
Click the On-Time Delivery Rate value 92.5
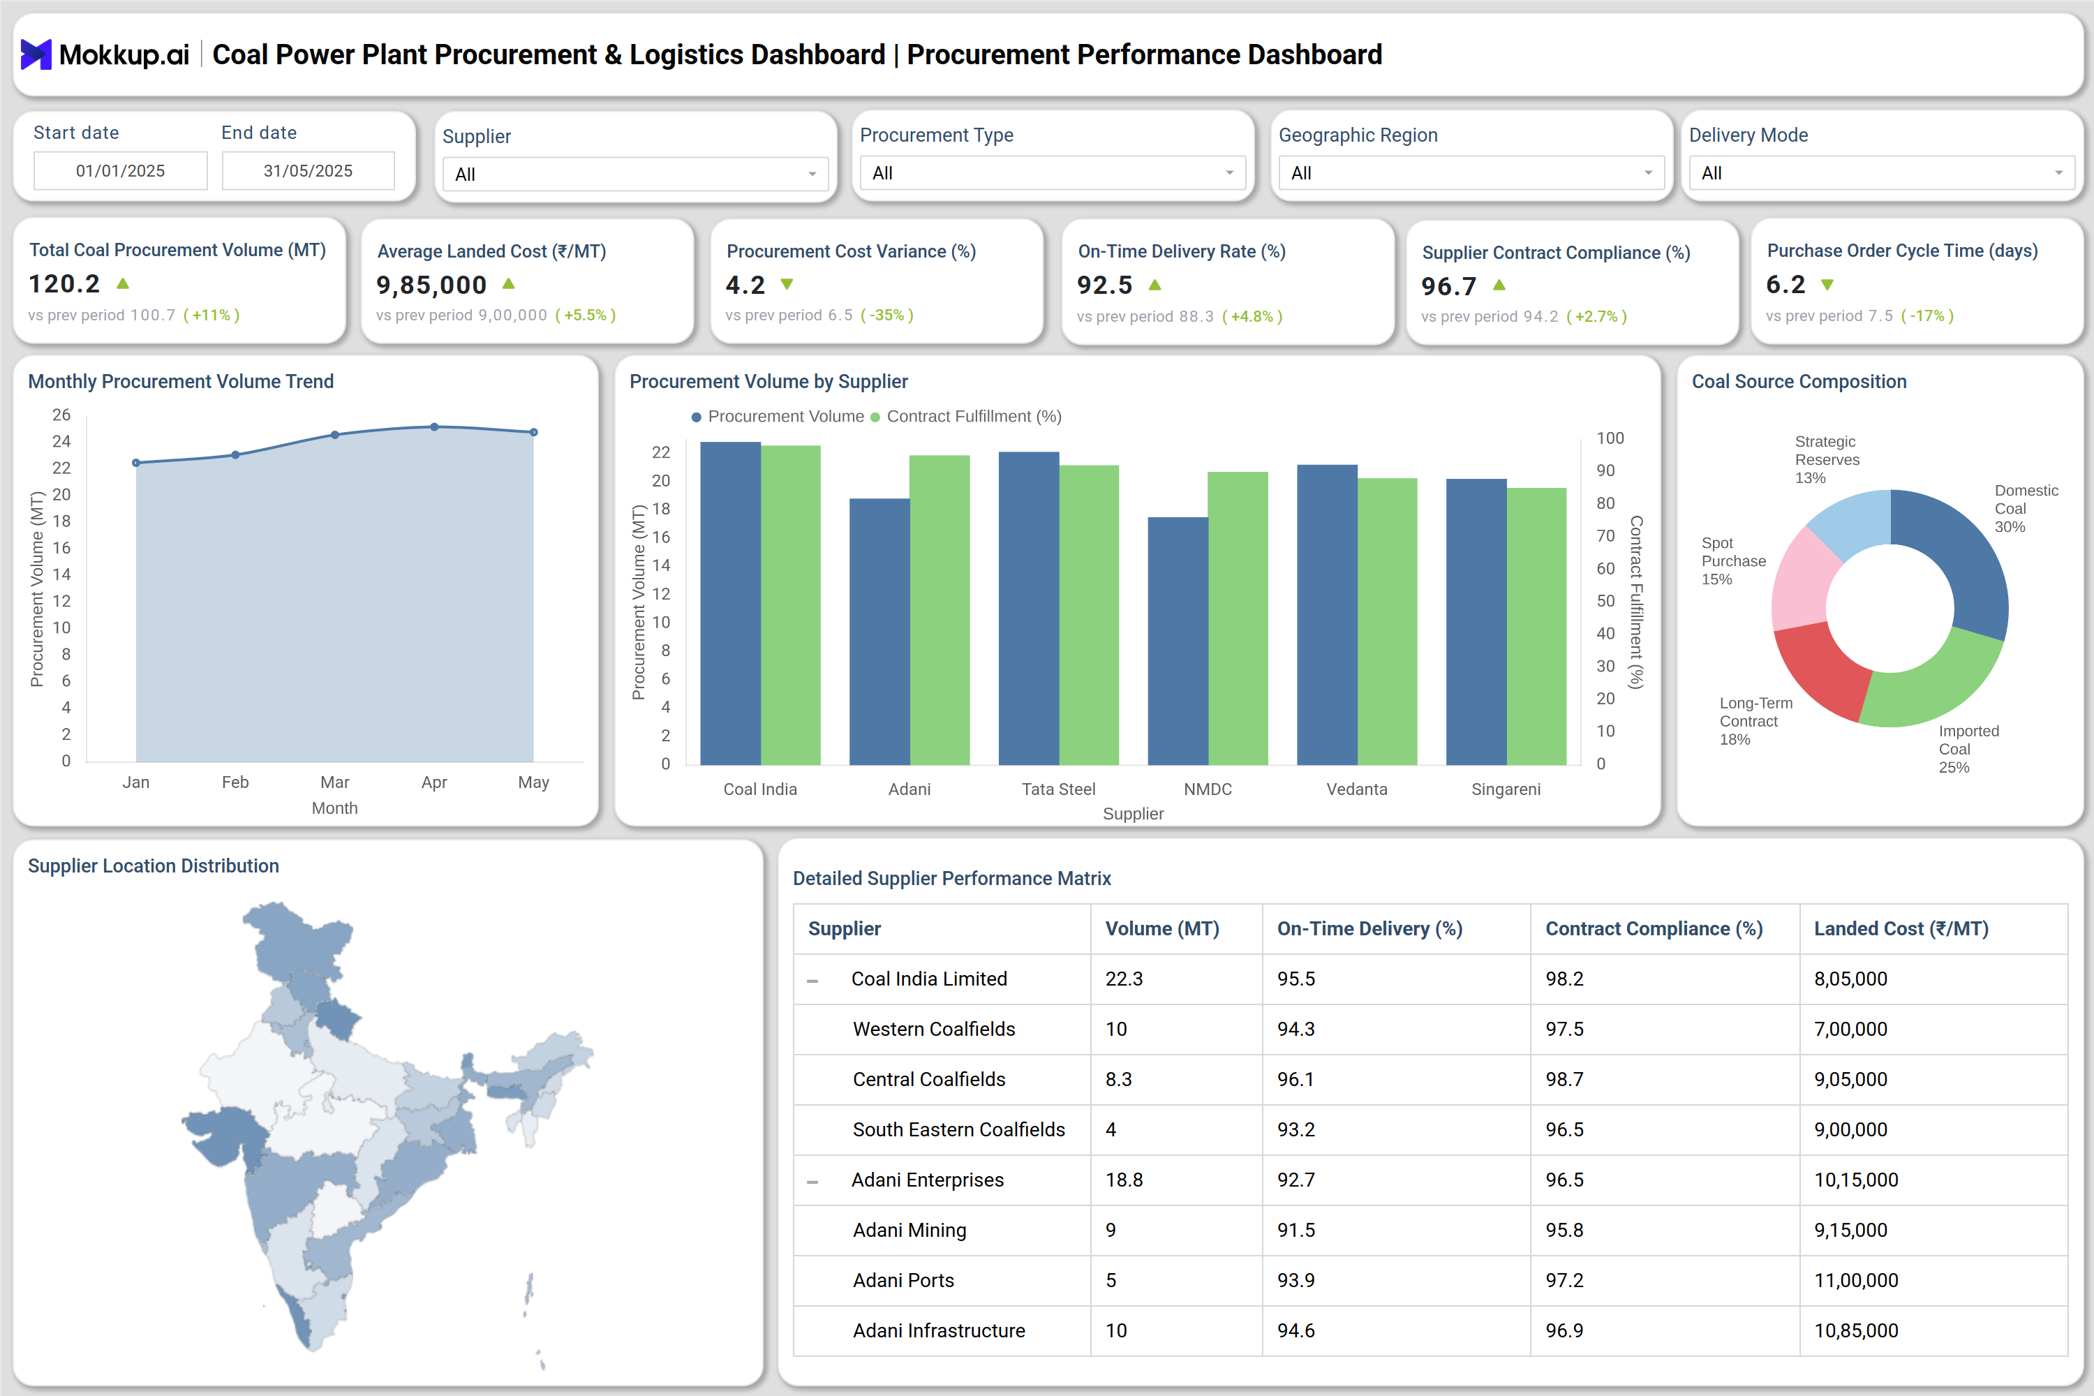(x=1104, y=285)
